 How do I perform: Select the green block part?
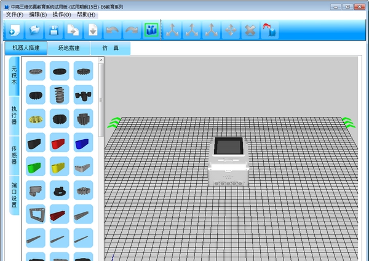36,166
